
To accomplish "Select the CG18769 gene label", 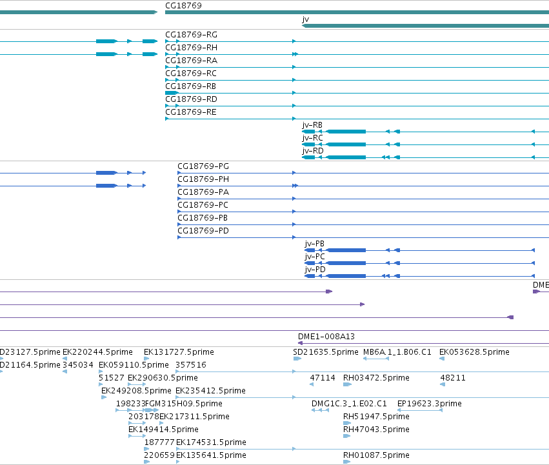I will point(183,6).
